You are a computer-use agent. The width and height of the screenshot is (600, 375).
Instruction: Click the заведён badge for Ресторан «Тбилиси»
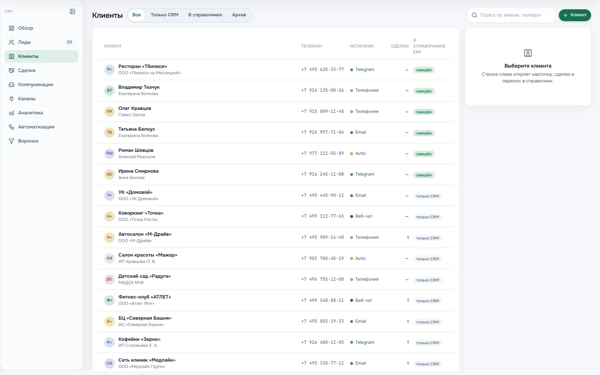tap(424, 70)
